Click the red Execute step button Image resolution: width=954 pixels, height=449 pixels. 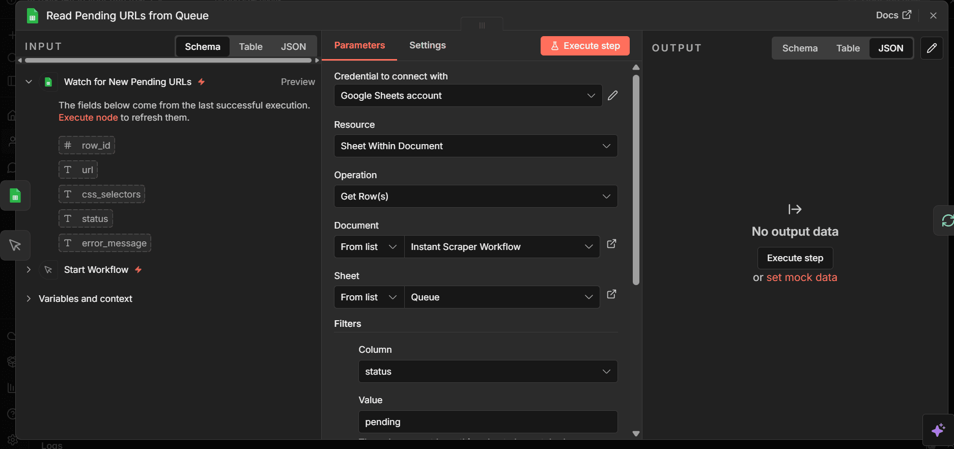[x=585, y=46]
